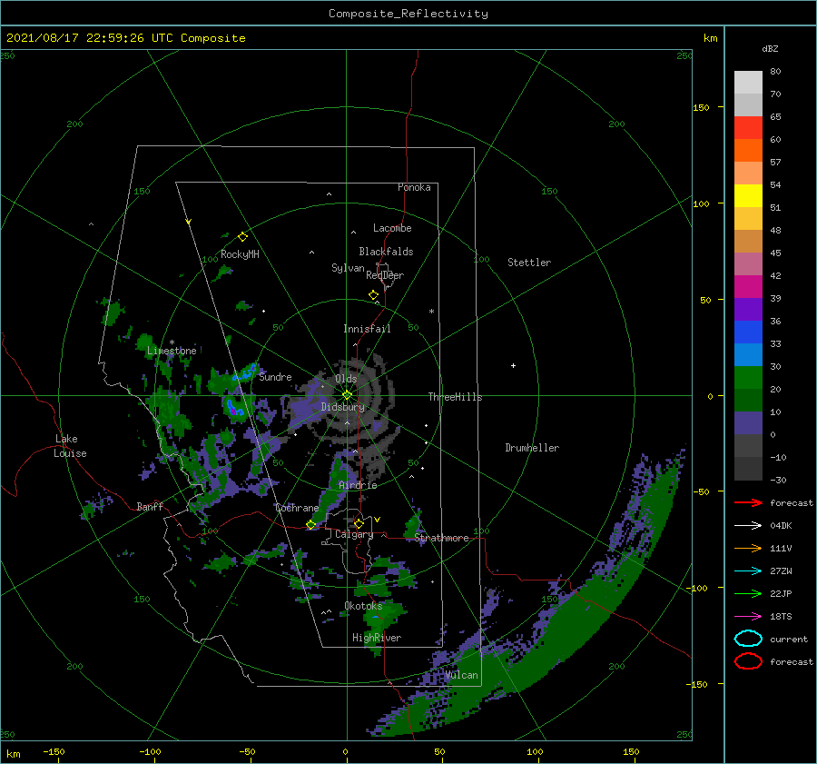Click the yellow radar site marker at Olds
This screenshot has width=817, height=764.
[x=347, y=395]
